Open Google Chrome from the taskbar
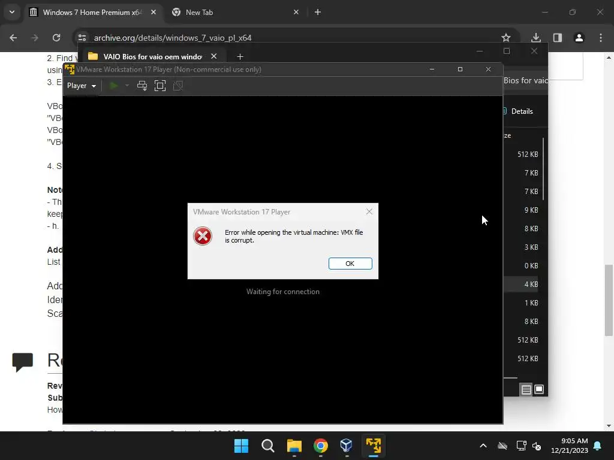Screen dimensions: 614x460 point(321,446)
